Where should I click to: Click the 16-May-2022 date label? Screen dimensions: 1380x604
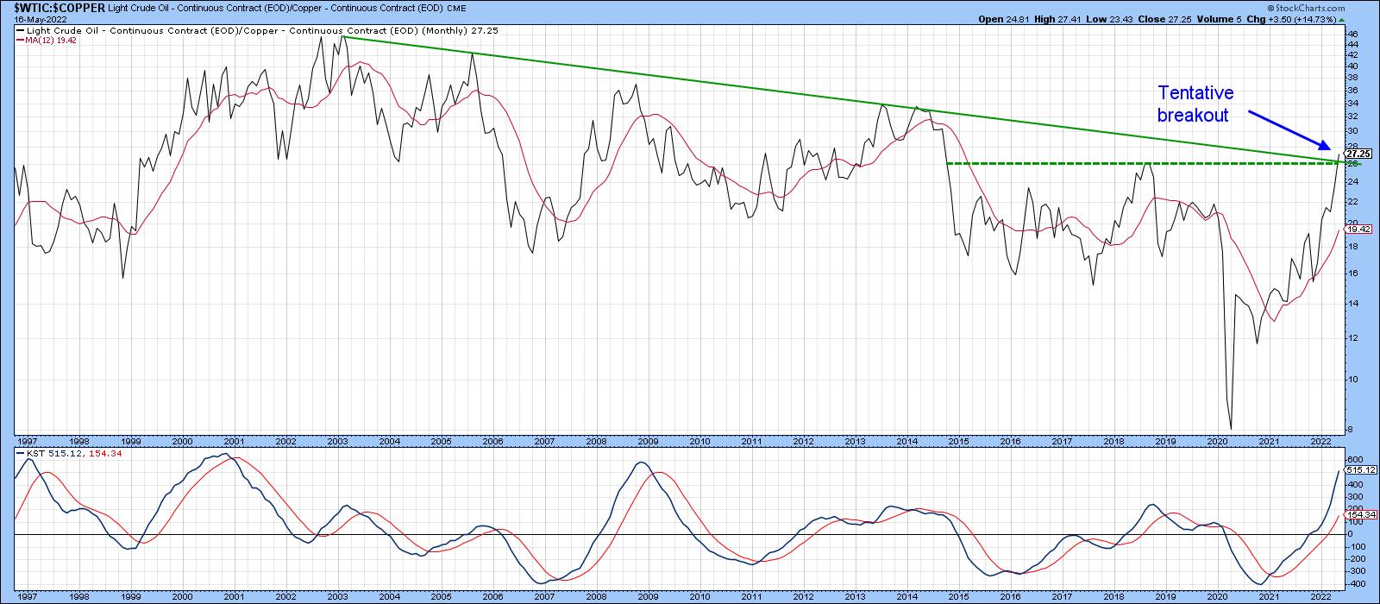click(x=36, y=19)
